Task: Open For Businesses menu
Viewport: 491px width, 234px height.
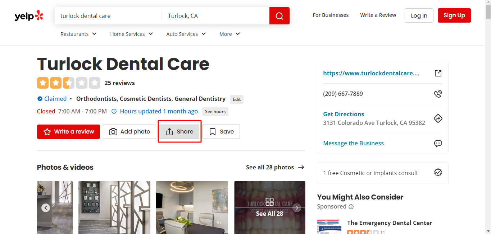Action: pyautogui.click(x=331, y=15)
